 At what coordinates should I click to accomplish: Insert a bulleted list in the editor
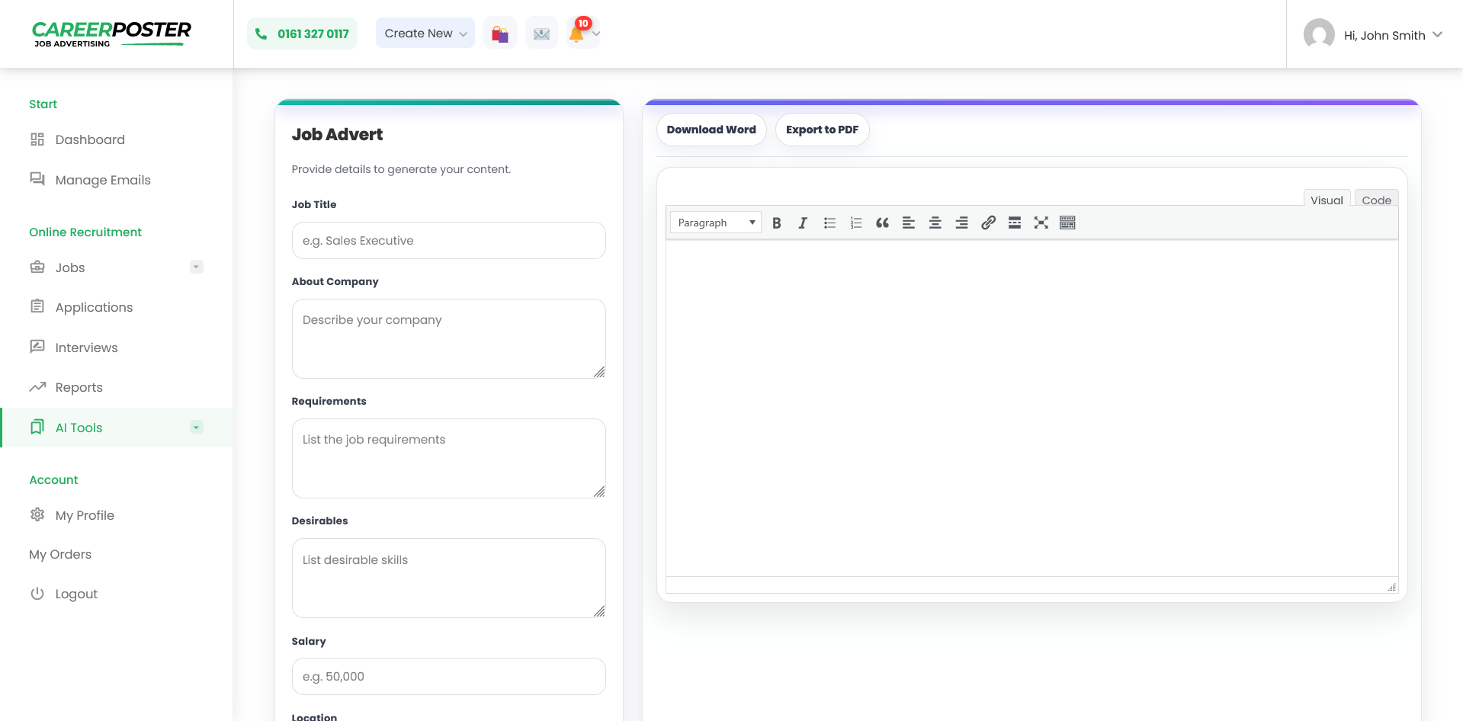click(829, 223)
